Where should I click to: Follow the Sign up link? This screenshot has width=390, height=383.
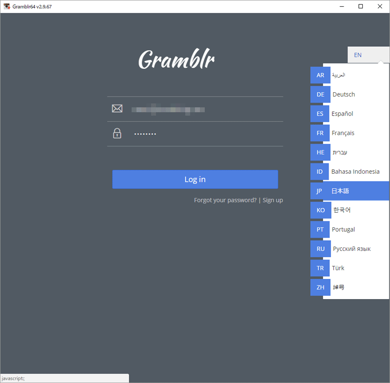point(273,200)
